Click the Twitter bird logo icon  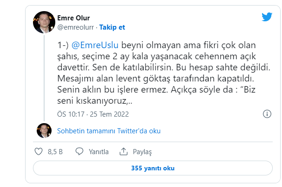267,17
